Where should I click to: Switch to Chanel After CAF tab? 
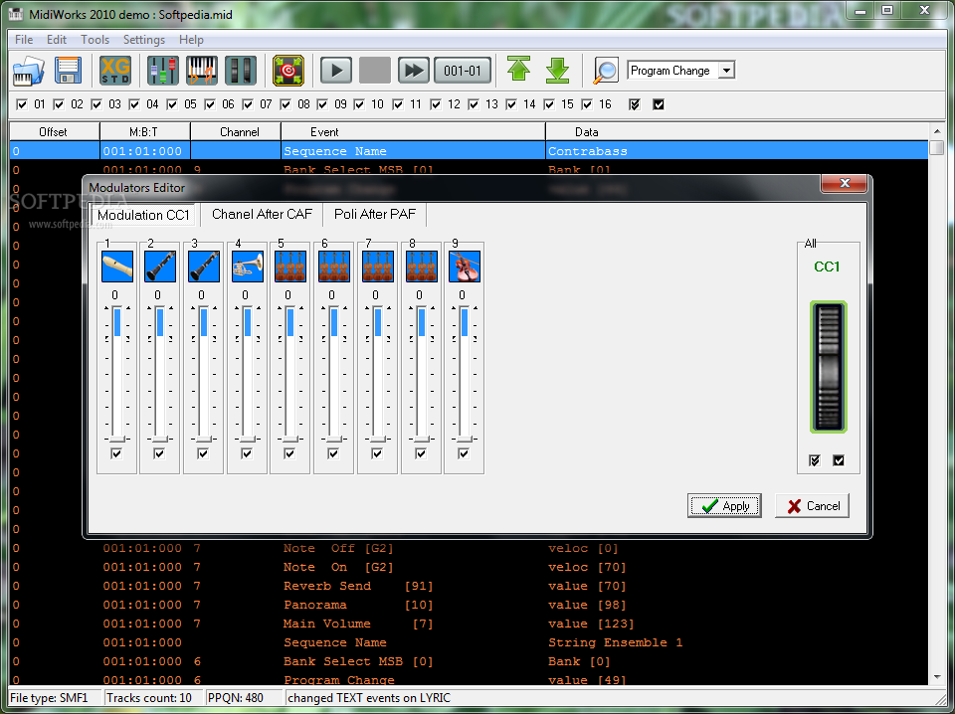[262, 214]
